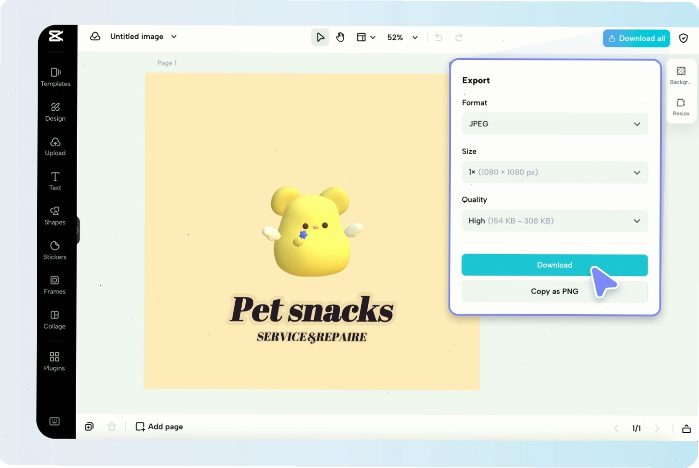This screenshot has width=699, height=468.
Task: Open the Frames panel
Action: pos(55,285)
